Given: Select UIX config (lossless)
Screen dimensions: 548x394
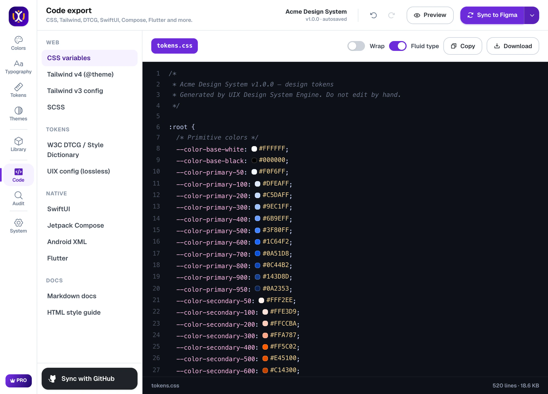Looking at the screenshot, I should 90,171.
